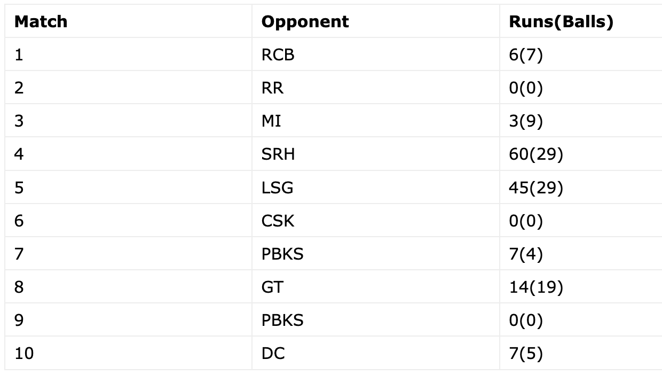Select the SRH opponent cell
Viewport: 662px width, 375px height.
coord(376,154)
